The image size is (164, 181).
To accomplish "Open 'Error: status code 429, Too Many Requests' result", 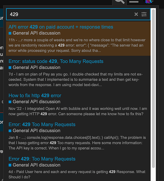I will click(x=56, y=61).
